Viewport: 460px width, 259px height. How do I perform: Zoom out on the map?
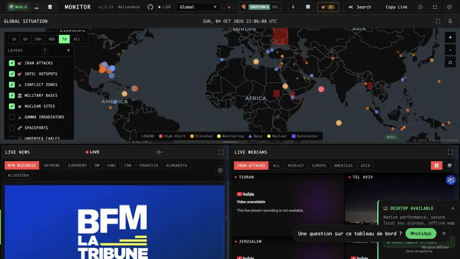click(450, 50)
